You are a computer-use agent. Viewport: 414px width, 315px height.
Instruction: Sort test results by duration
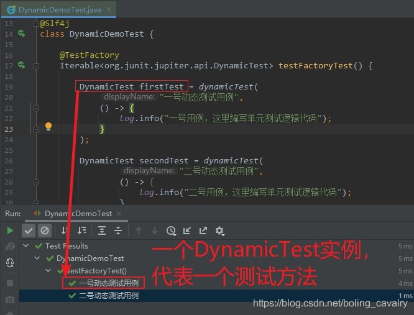(81, 231)
